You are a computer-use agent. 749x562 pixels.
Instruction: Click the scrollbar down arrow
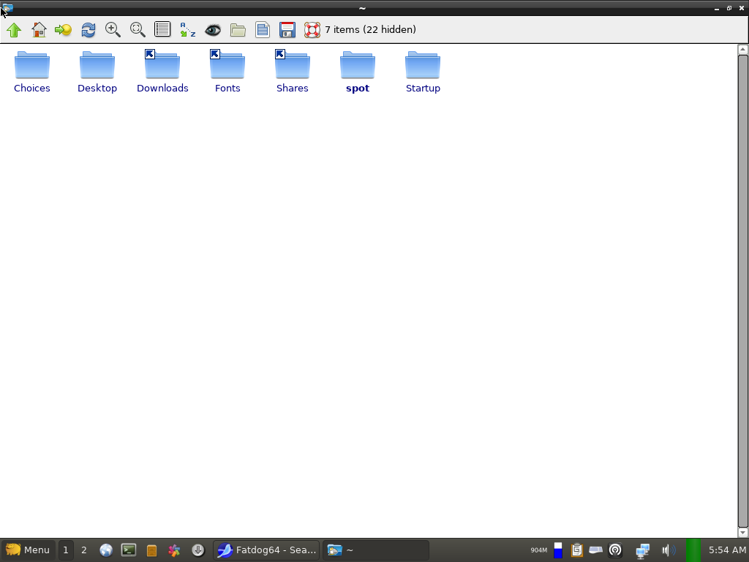click(x=742, y=533)
